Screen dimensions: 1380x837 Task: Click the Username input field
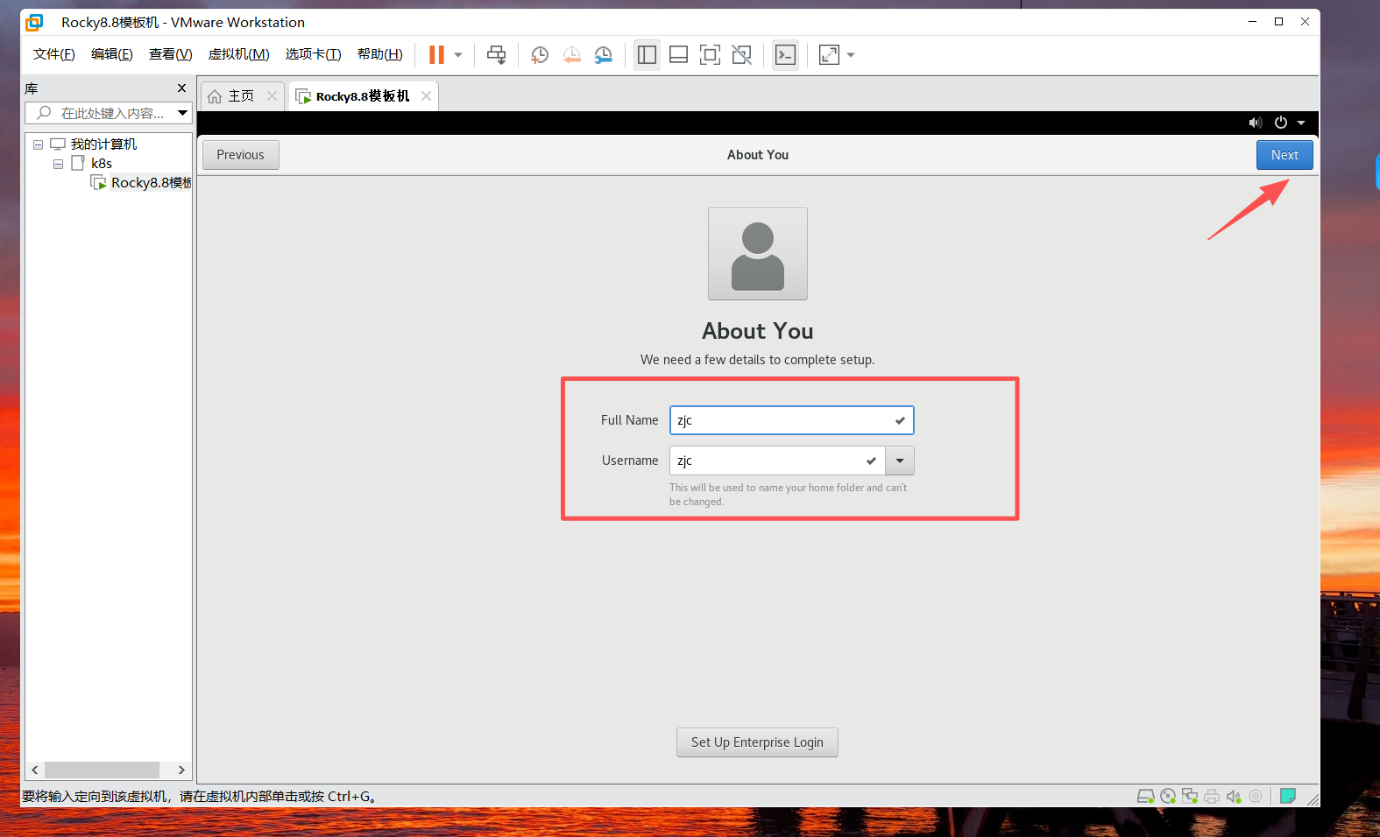click(777, 461)
